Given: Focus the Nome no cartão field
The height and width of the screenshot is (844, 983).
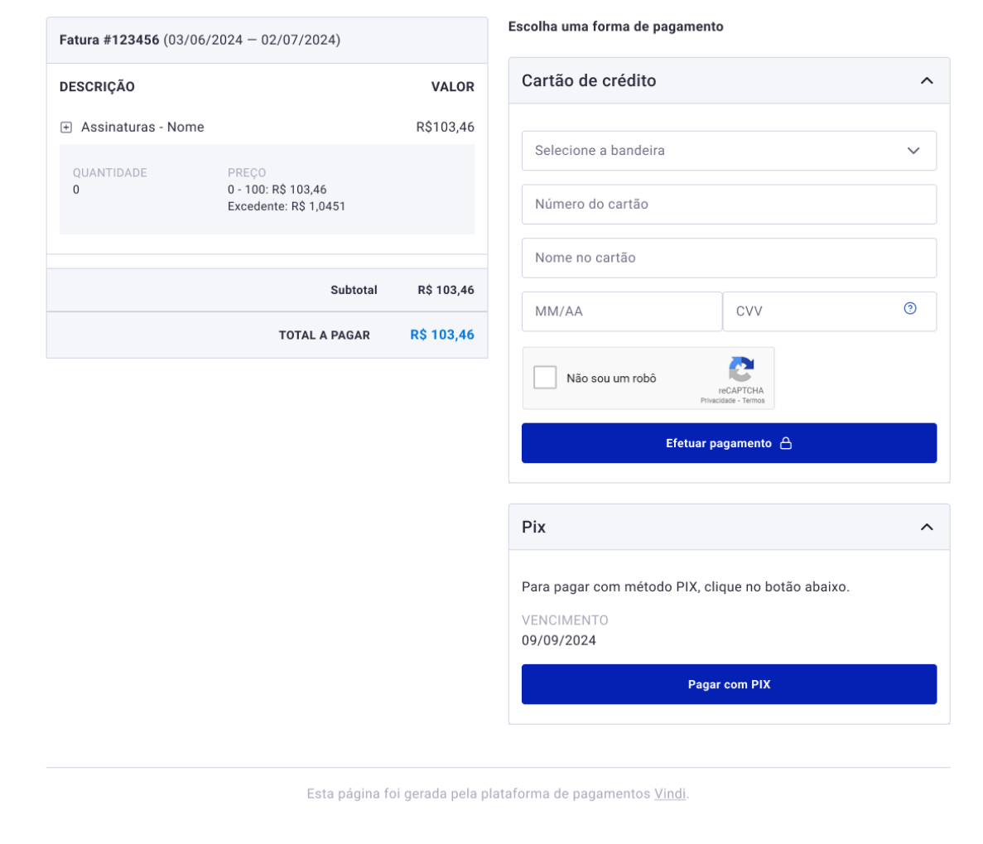Looking at the screenshot, I should (x=729, y=258).
